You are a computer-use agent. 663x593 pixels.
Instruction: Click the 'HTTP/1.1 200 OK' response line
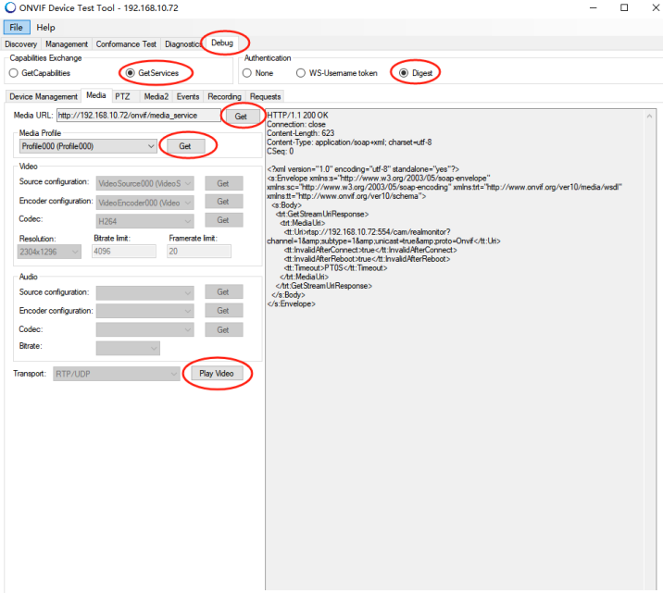[297, 116]
